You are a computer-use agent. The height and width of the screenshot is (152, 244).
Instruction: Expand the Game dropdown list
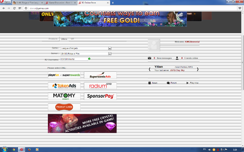click(110, 48)
